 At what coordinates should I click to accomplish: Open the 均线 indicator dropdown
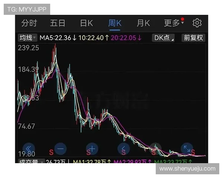[28, 38]
